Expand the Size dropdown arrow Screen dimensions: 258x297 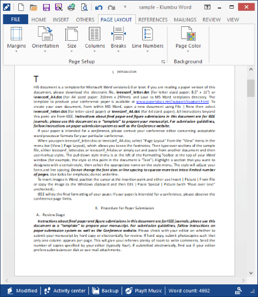click(72, 51)
